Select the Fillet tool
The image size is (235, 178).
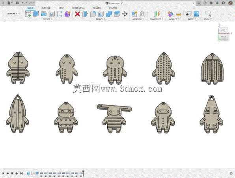(x=93, y=14)
